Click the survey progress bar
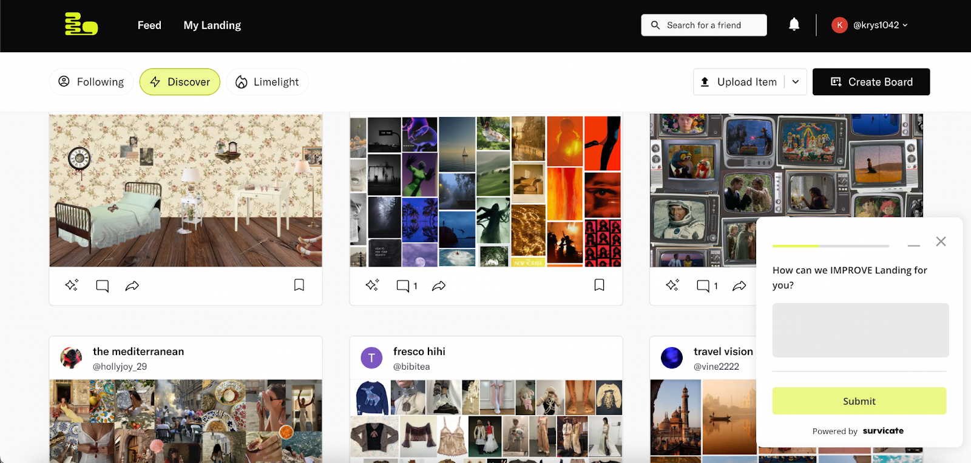 click(831, 246)
